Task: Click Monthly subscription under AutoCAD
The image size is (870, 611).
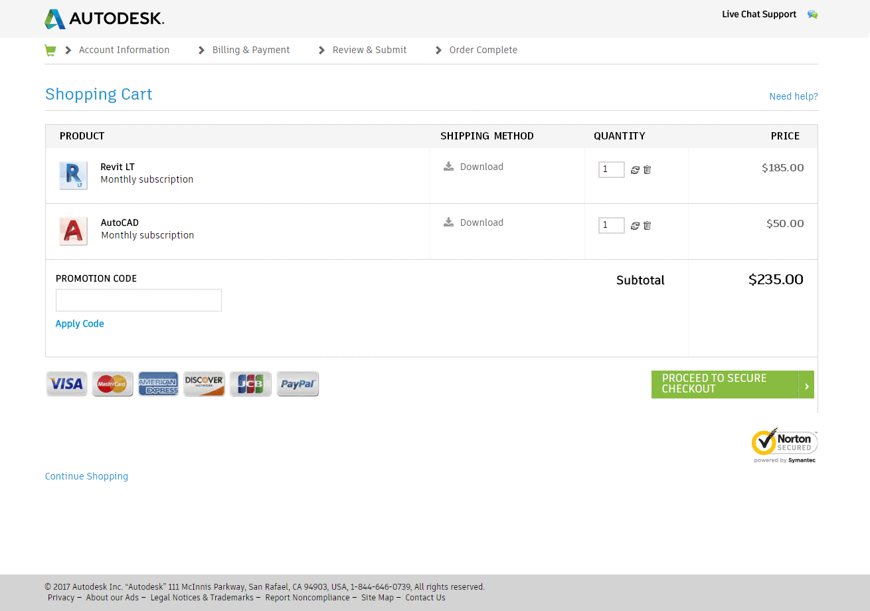Action: click(x=147, y=235)
